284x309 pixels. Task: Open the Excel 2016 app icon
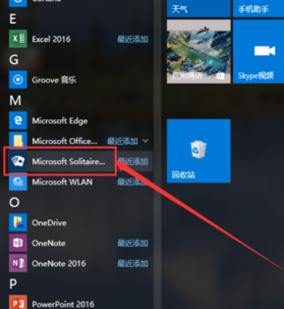18,39
